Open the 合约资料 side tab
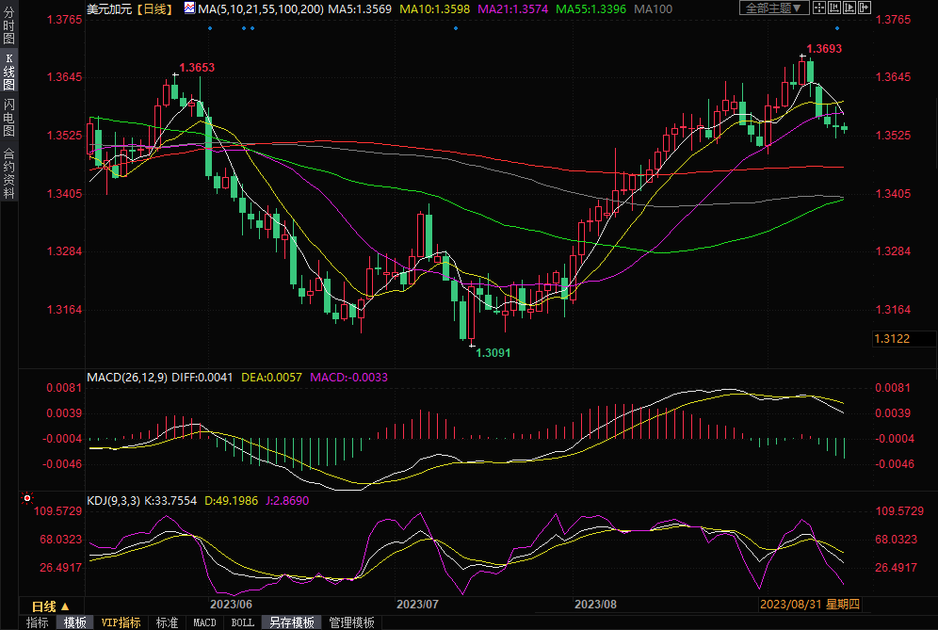This screenshot has height=630, width=938. point(8,172)
